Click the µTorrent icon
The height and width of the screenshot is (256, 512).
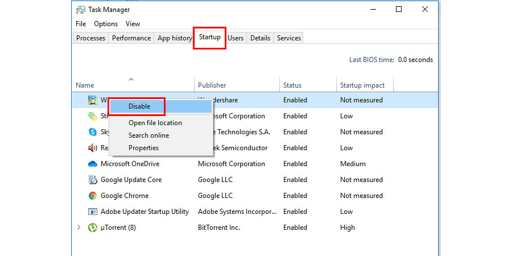93,228
